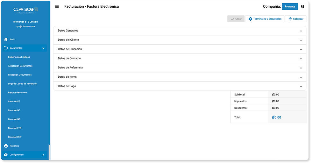The height and width of the screenshot is (163, 312).
Task: Click the Terminales y Sucursales gear icon
Action: tap(250, 19)
